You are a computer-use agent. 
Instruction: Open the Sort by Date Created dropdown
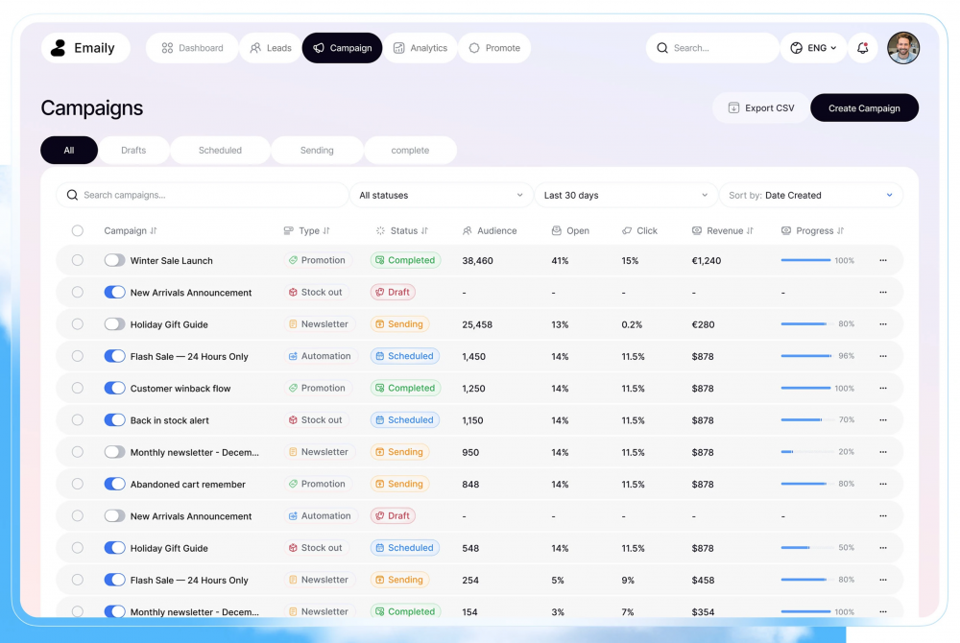click(x=810, y=195)
